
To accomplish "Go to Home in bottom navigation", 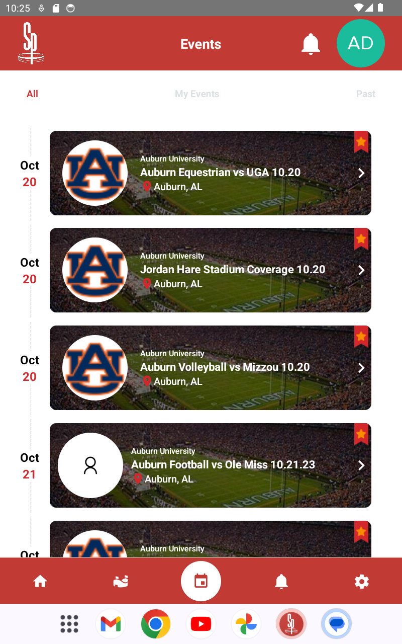I will pyautogui.click(x=40, y=582).
